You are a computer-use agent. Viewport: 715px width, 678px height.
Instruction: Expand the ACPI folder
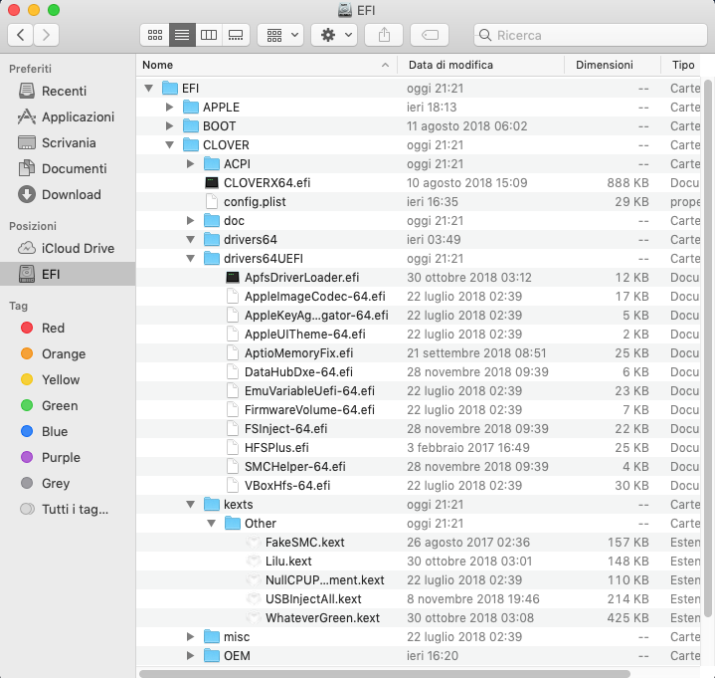coord(191,164)
